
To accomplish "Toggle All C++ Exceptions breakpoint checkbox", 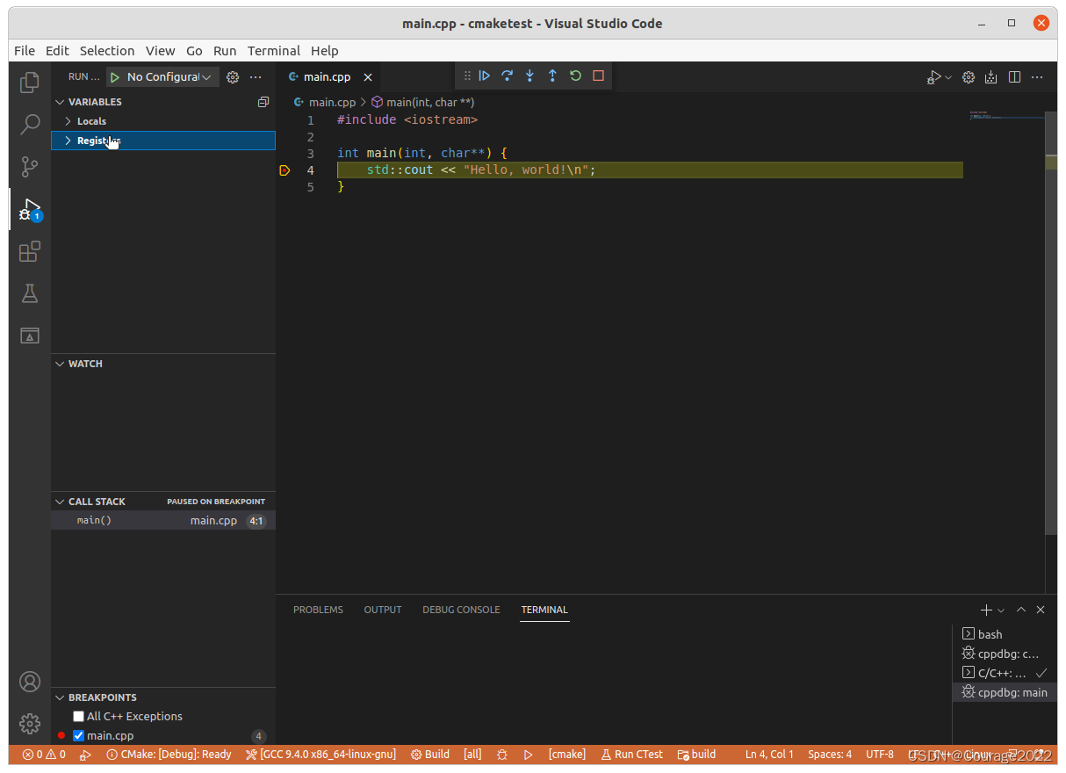I will (78, 717).
